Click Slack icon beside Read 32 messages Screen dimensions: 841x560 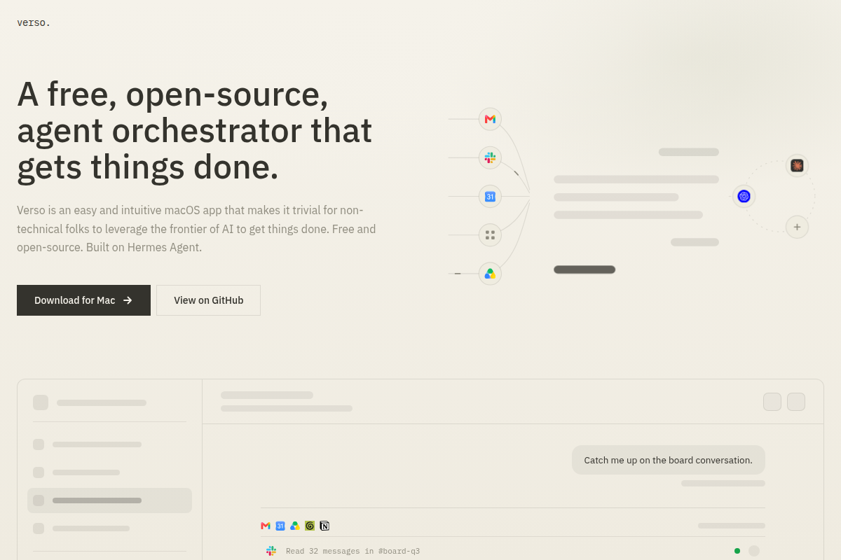tap(271, 551)
